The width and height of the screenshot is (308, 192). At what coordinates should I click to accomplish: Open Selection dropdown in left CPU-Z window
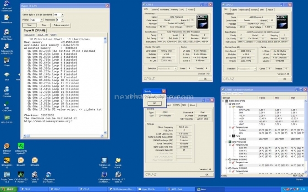point(167,69)
